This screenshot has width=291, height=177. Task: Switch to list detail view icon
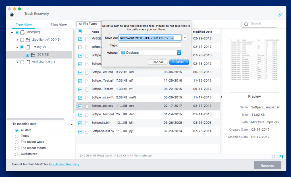[x=281, y=157]
